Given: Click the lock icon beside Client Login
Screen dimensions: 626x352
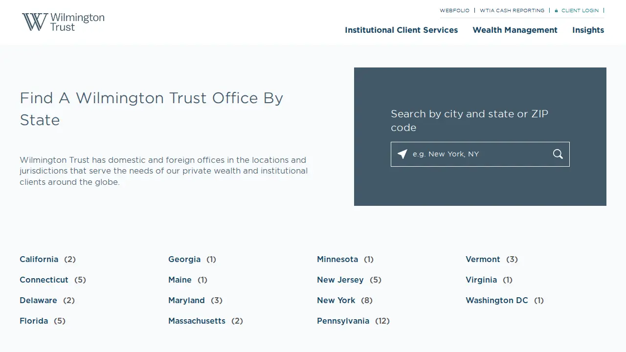Looking at the screenshot, I should (x=557, y=10).
